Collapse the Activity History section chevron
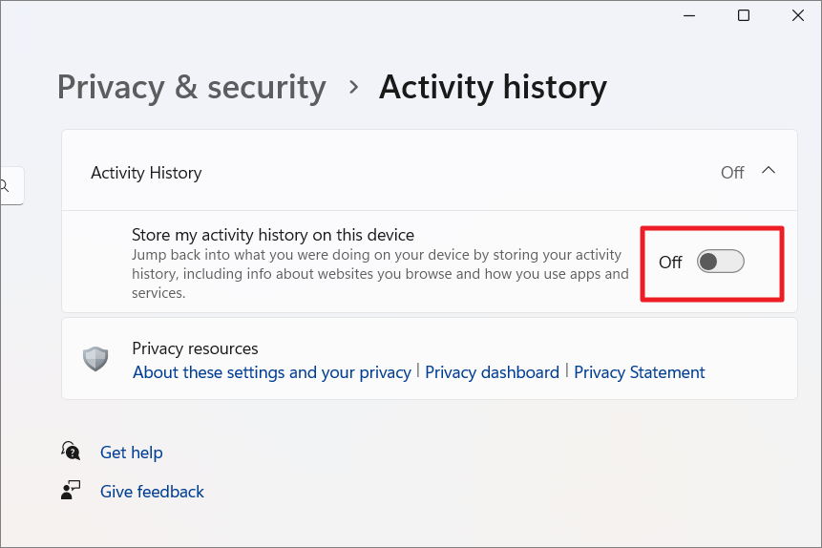Screen dimensions: 822x548 click(x=769, y=171)
